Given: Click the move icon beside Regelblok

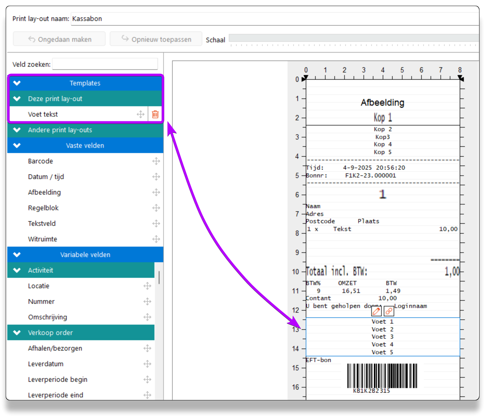Looking at the screenshot, I should 156,208.
